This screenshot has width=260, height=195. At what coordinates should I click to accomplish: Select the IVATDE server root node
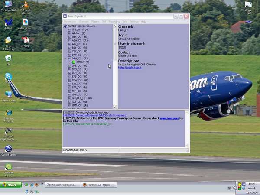pos(81,26)
